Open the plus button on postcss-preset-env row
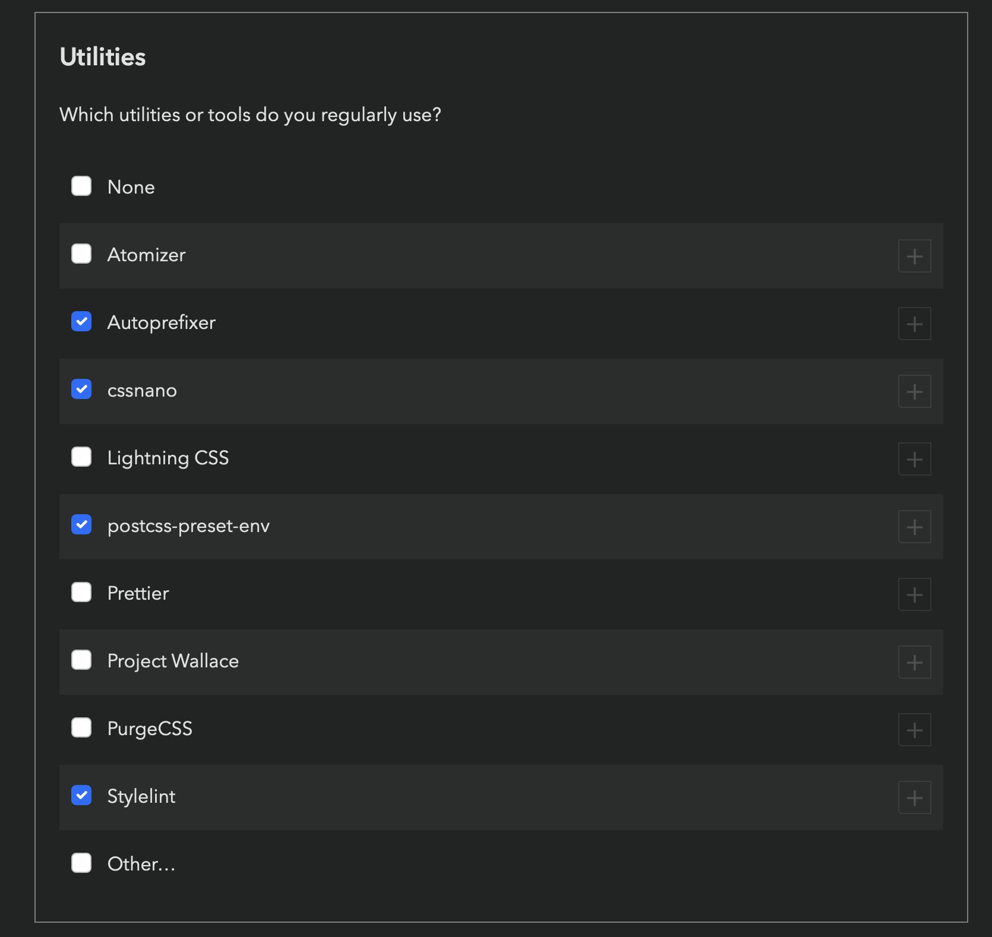This screenshot has width=992, height=937. (x=914, y=527)
